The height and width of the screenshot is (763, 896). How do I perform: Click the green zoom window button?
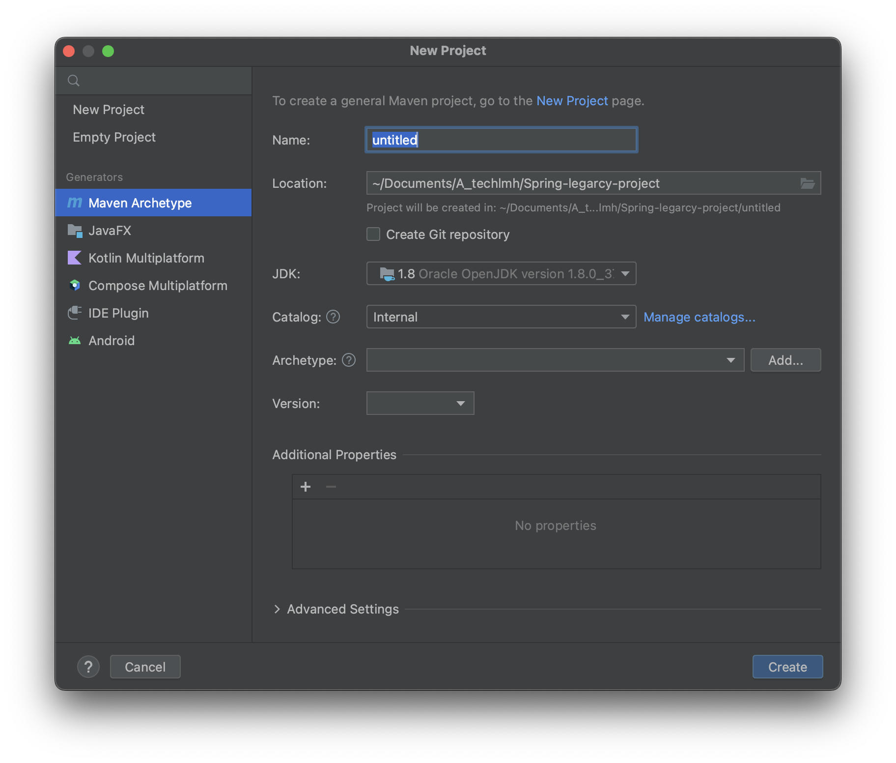tap(108, 51)
